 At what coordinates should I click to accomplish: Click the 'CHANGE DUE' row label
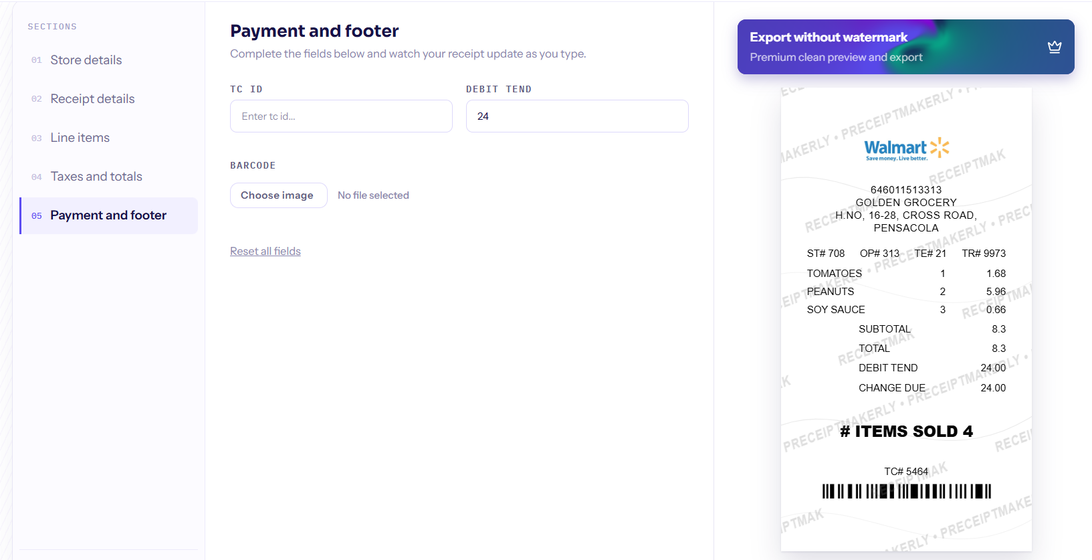tap(892, 388)
